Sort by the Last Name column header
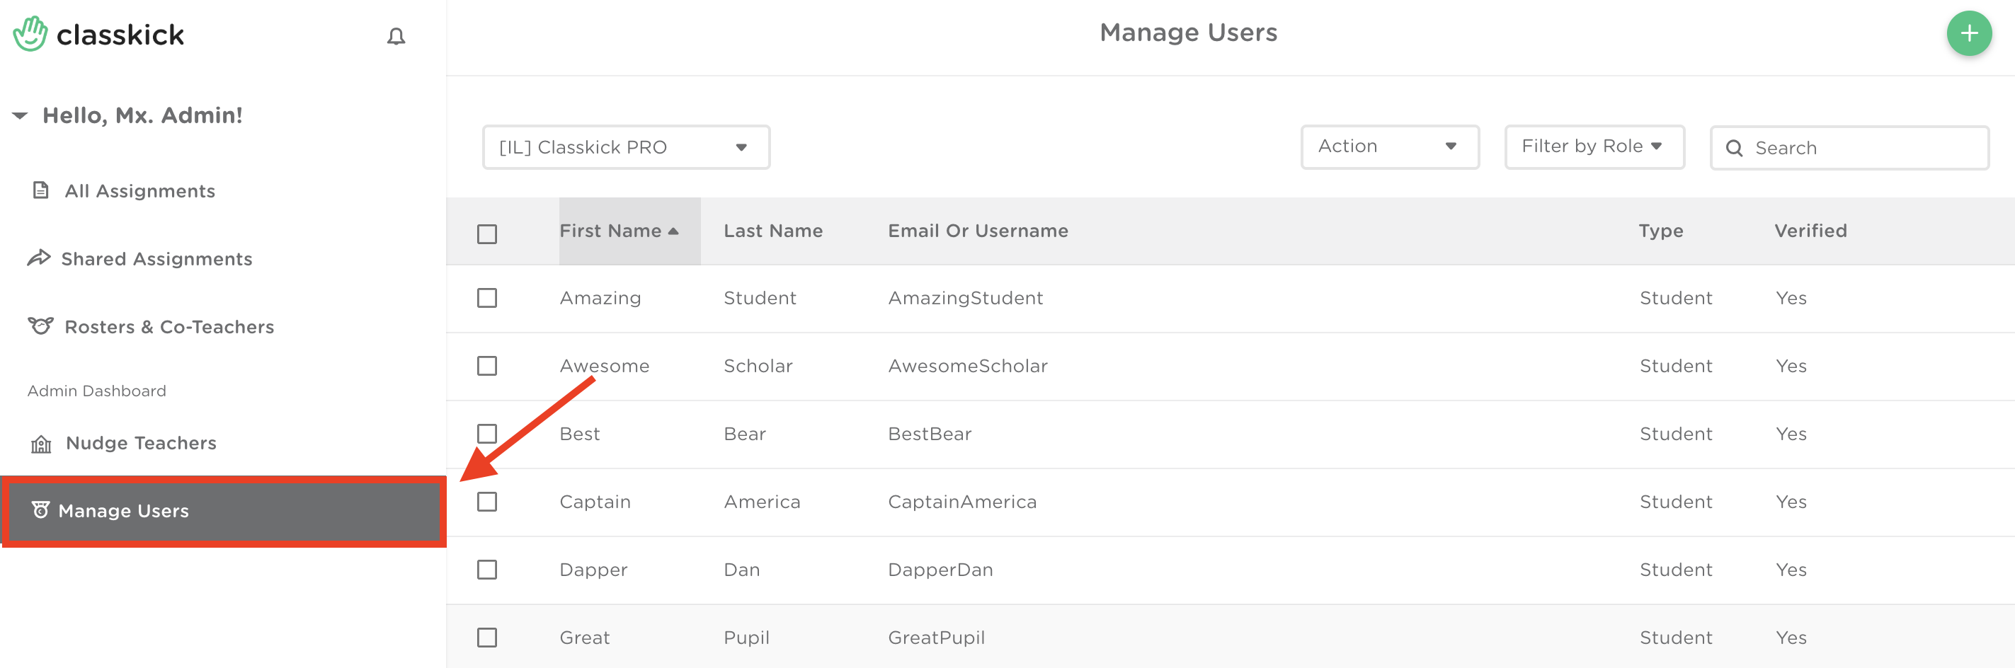Screen dimensions: 2015x668 [773, 231]
